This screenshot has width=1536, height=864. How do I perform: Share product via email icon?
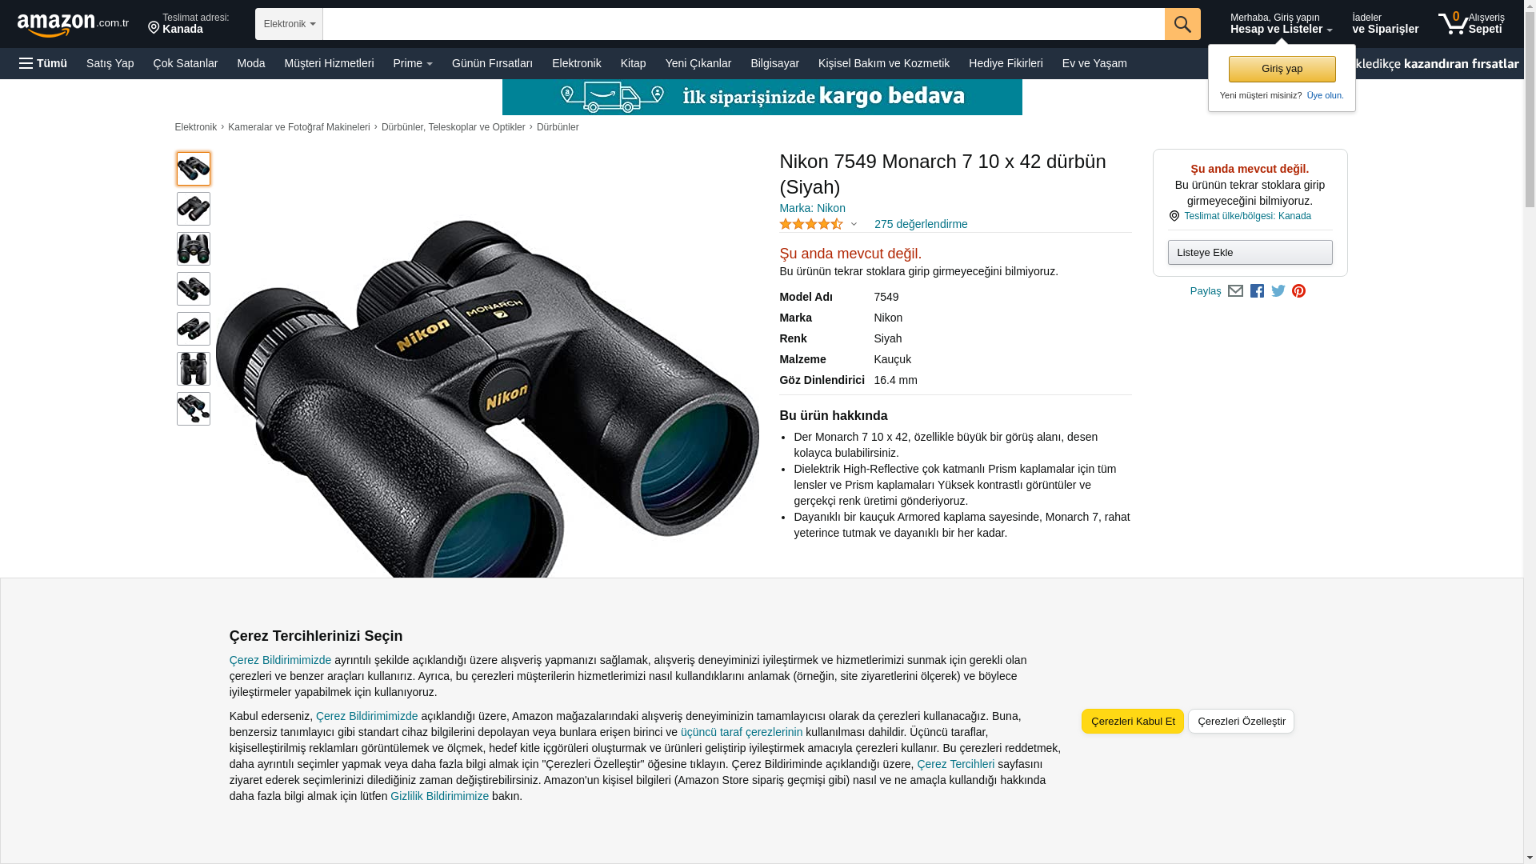coord(1235,291)
